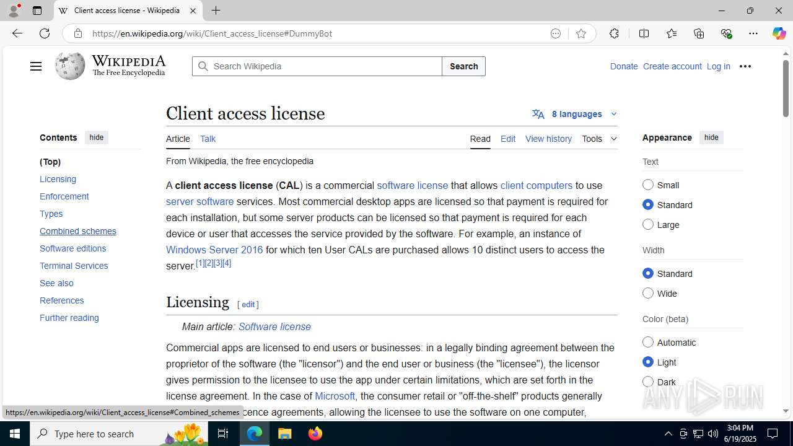The image size is (793, 446).
Task: Select Wide width option
Action: click(648, 293)
